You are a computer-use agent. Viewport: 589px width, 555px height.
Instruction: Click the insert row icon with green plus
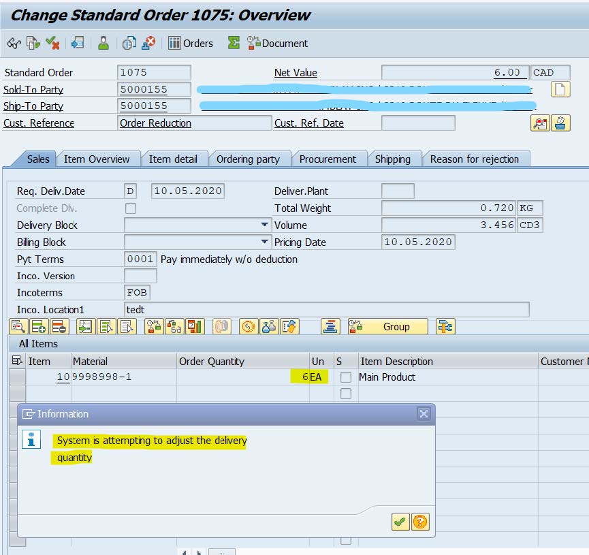(x=38, y=327)
